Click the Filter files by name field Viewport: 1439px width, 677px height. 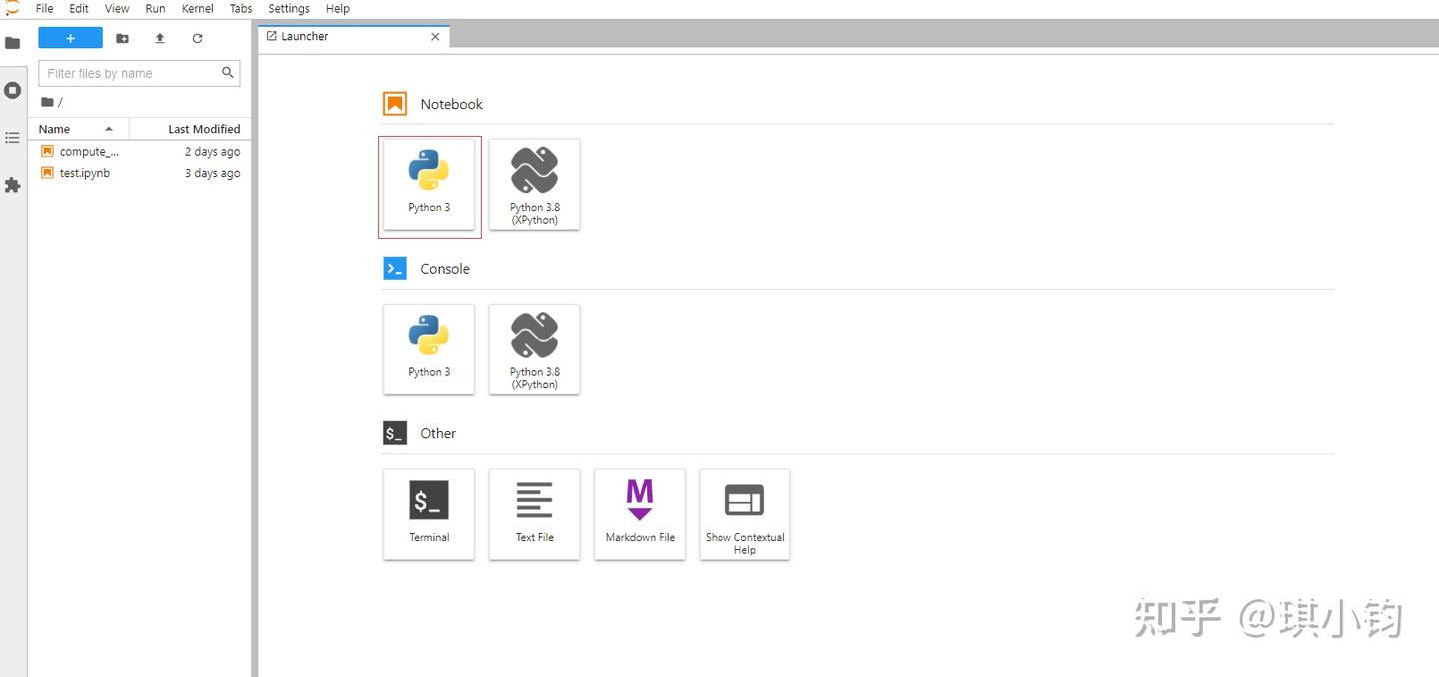click(139, 73)
